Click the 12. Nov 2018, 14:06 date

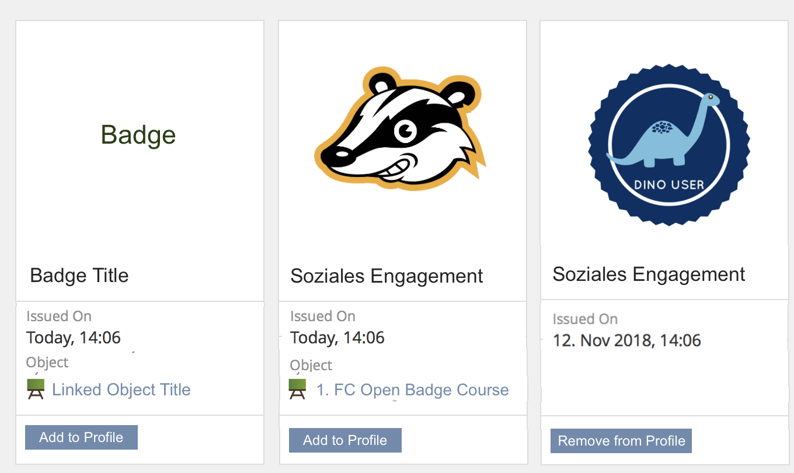pyautogui.click(x=626, y=340)
